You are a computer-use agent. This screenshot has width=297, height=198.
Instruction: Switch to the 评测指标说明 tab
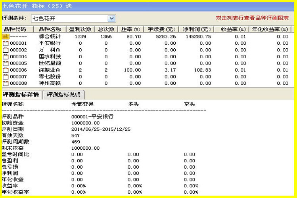pos(63,95)
